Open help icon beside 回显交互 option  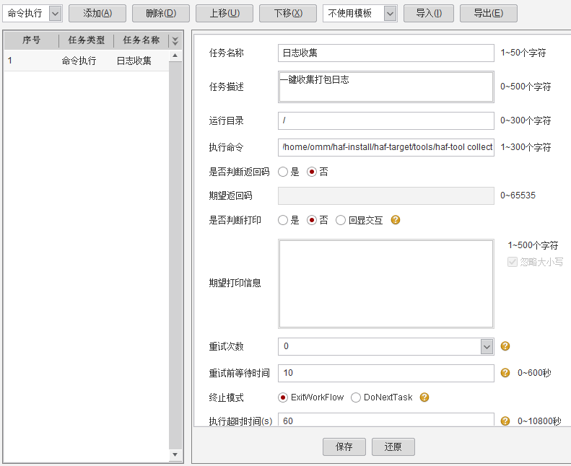396,220
